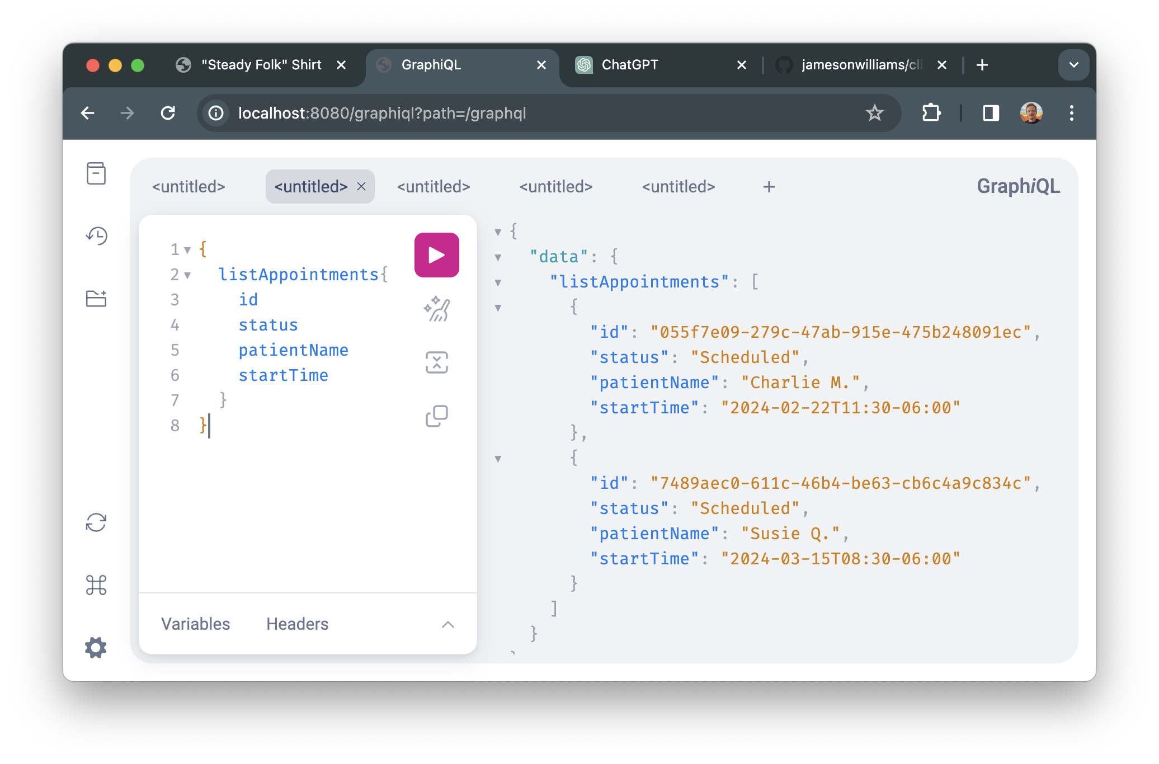This screenshot has width=1159, height=764.
Task: Open Chrome tab search dropdown
Action: point(1073,65)
